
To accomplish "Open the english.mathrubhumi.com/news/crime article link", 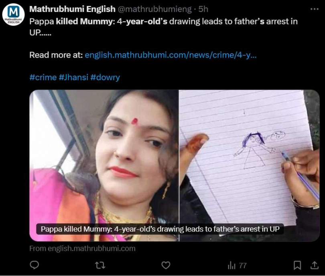I will [171, 55].
